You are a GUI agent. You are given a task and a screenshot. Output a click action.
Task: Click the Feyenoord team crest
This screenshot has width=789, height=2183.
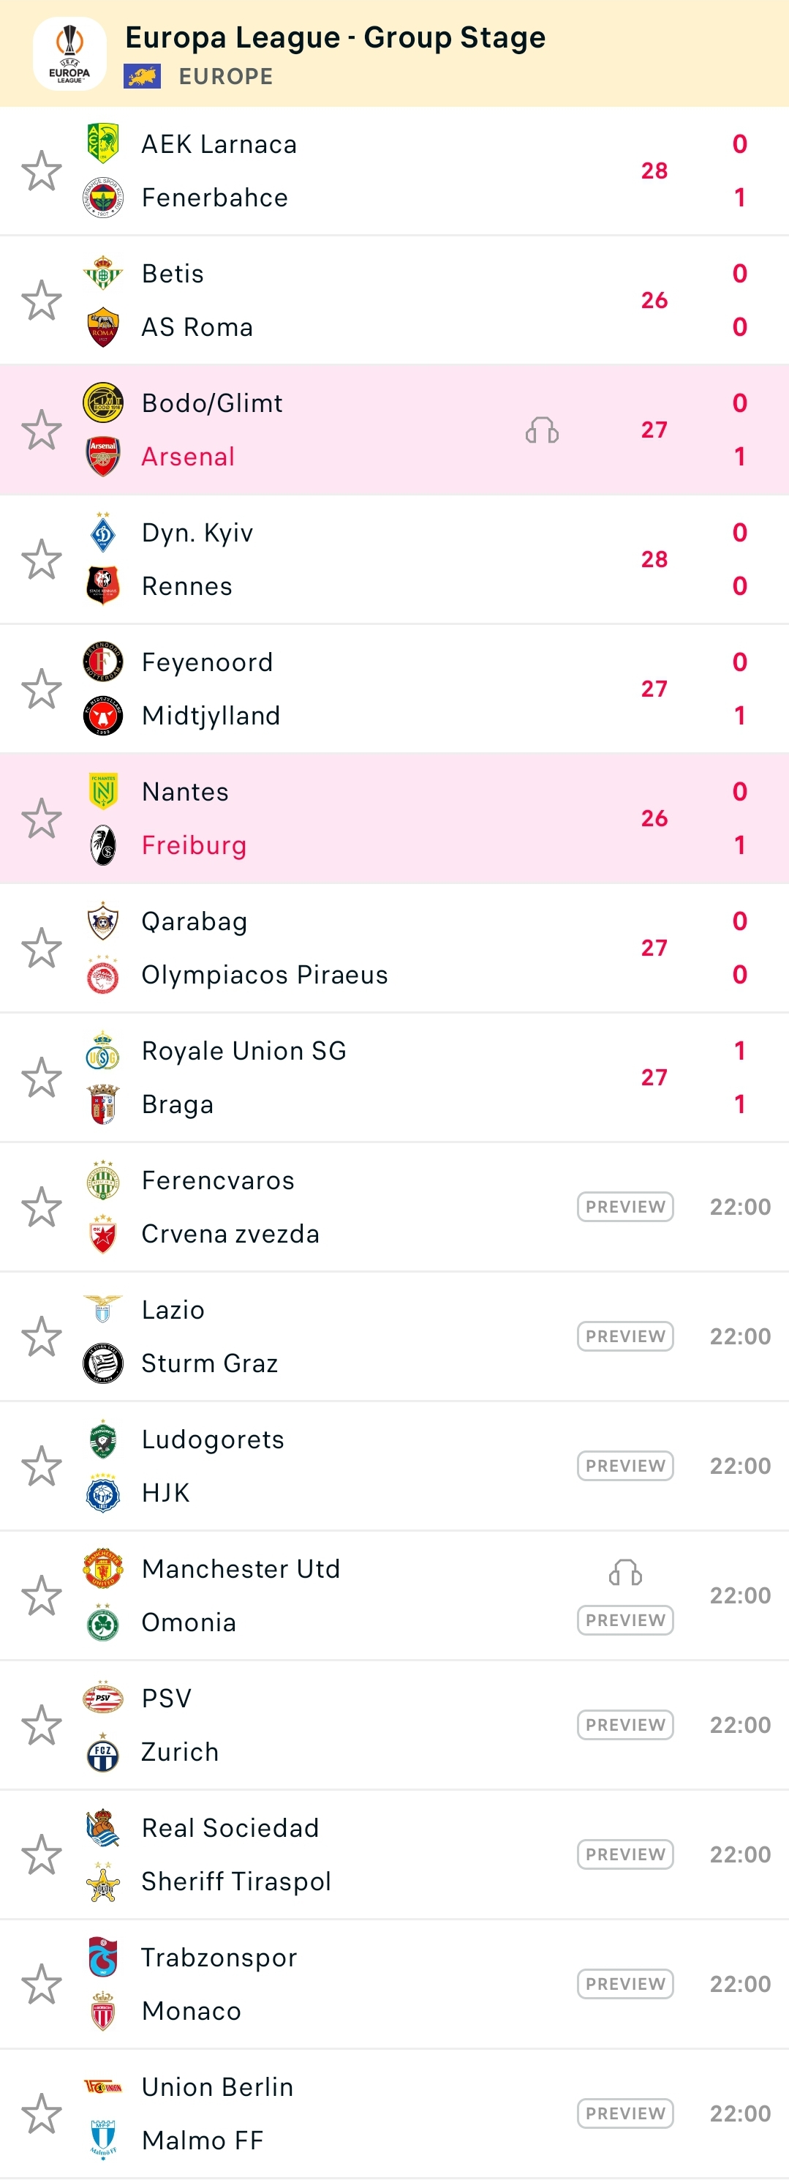click(102, 662)
